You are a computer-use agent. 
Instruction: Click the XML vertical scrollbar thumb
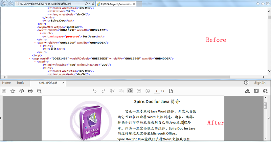(x=269, y=17)
